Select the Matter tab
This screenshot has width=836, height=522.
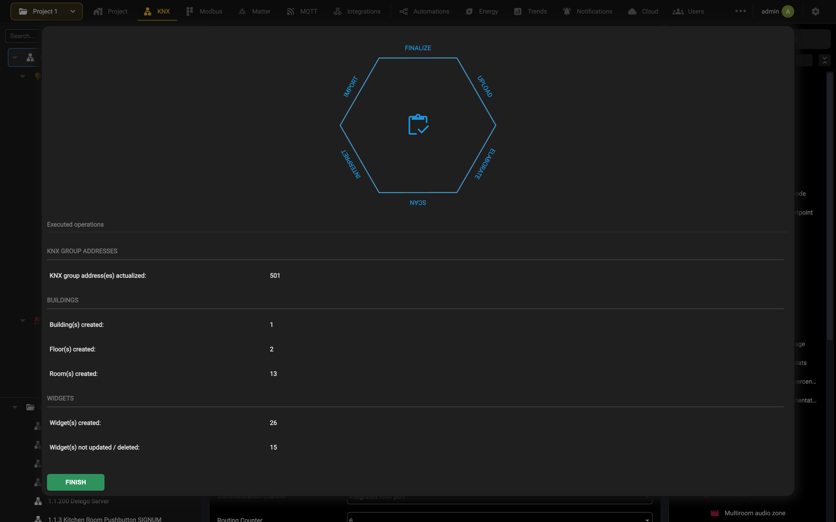[255, 11]
